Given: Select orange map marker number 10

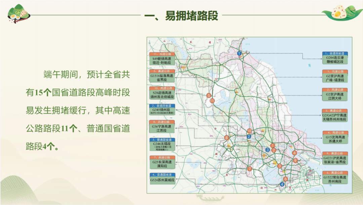Looking at the screenshot, I should (x=249, y=131).
